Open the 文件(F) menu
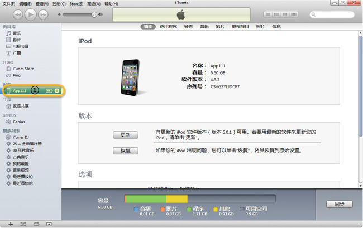This screenshot has height=228, width=363. (x=8, y=4)
